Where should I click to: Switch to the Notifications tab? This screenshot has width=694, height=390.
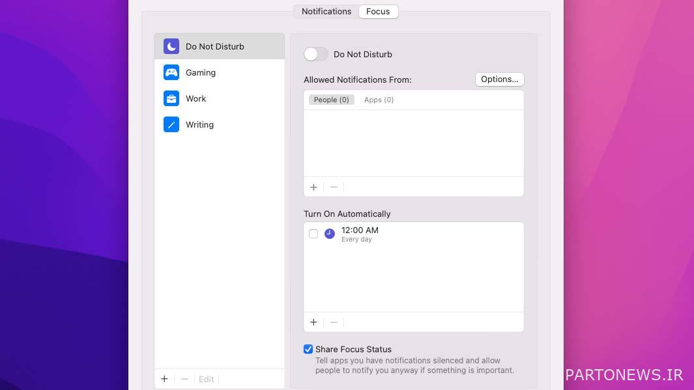tap(326, 12)
